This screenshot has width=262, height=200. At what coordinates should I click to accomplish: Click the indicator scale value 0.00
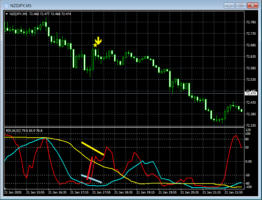coord(248,161)
